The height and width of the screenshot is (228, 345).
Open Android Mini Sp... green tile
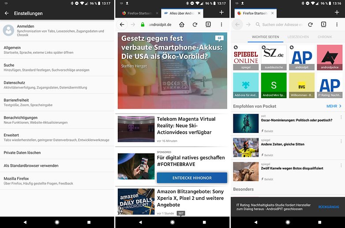click(274, 85)
